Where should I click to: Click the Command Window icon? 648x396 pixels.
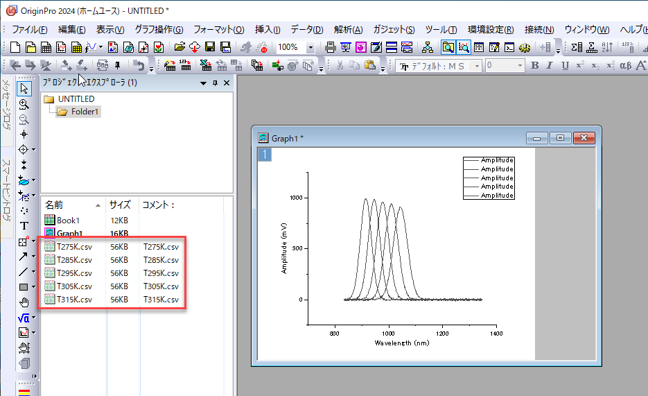pyautogui.click(x=509, y=48)
